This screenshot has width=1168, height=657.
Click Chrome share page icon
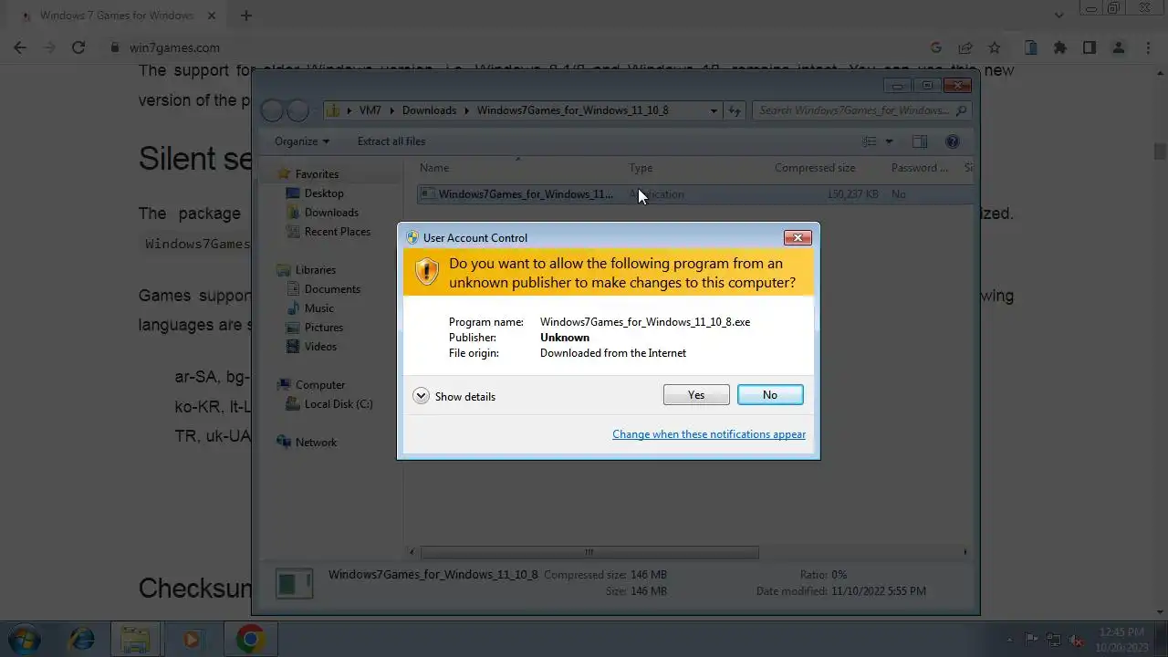click(x=965, y=47)
